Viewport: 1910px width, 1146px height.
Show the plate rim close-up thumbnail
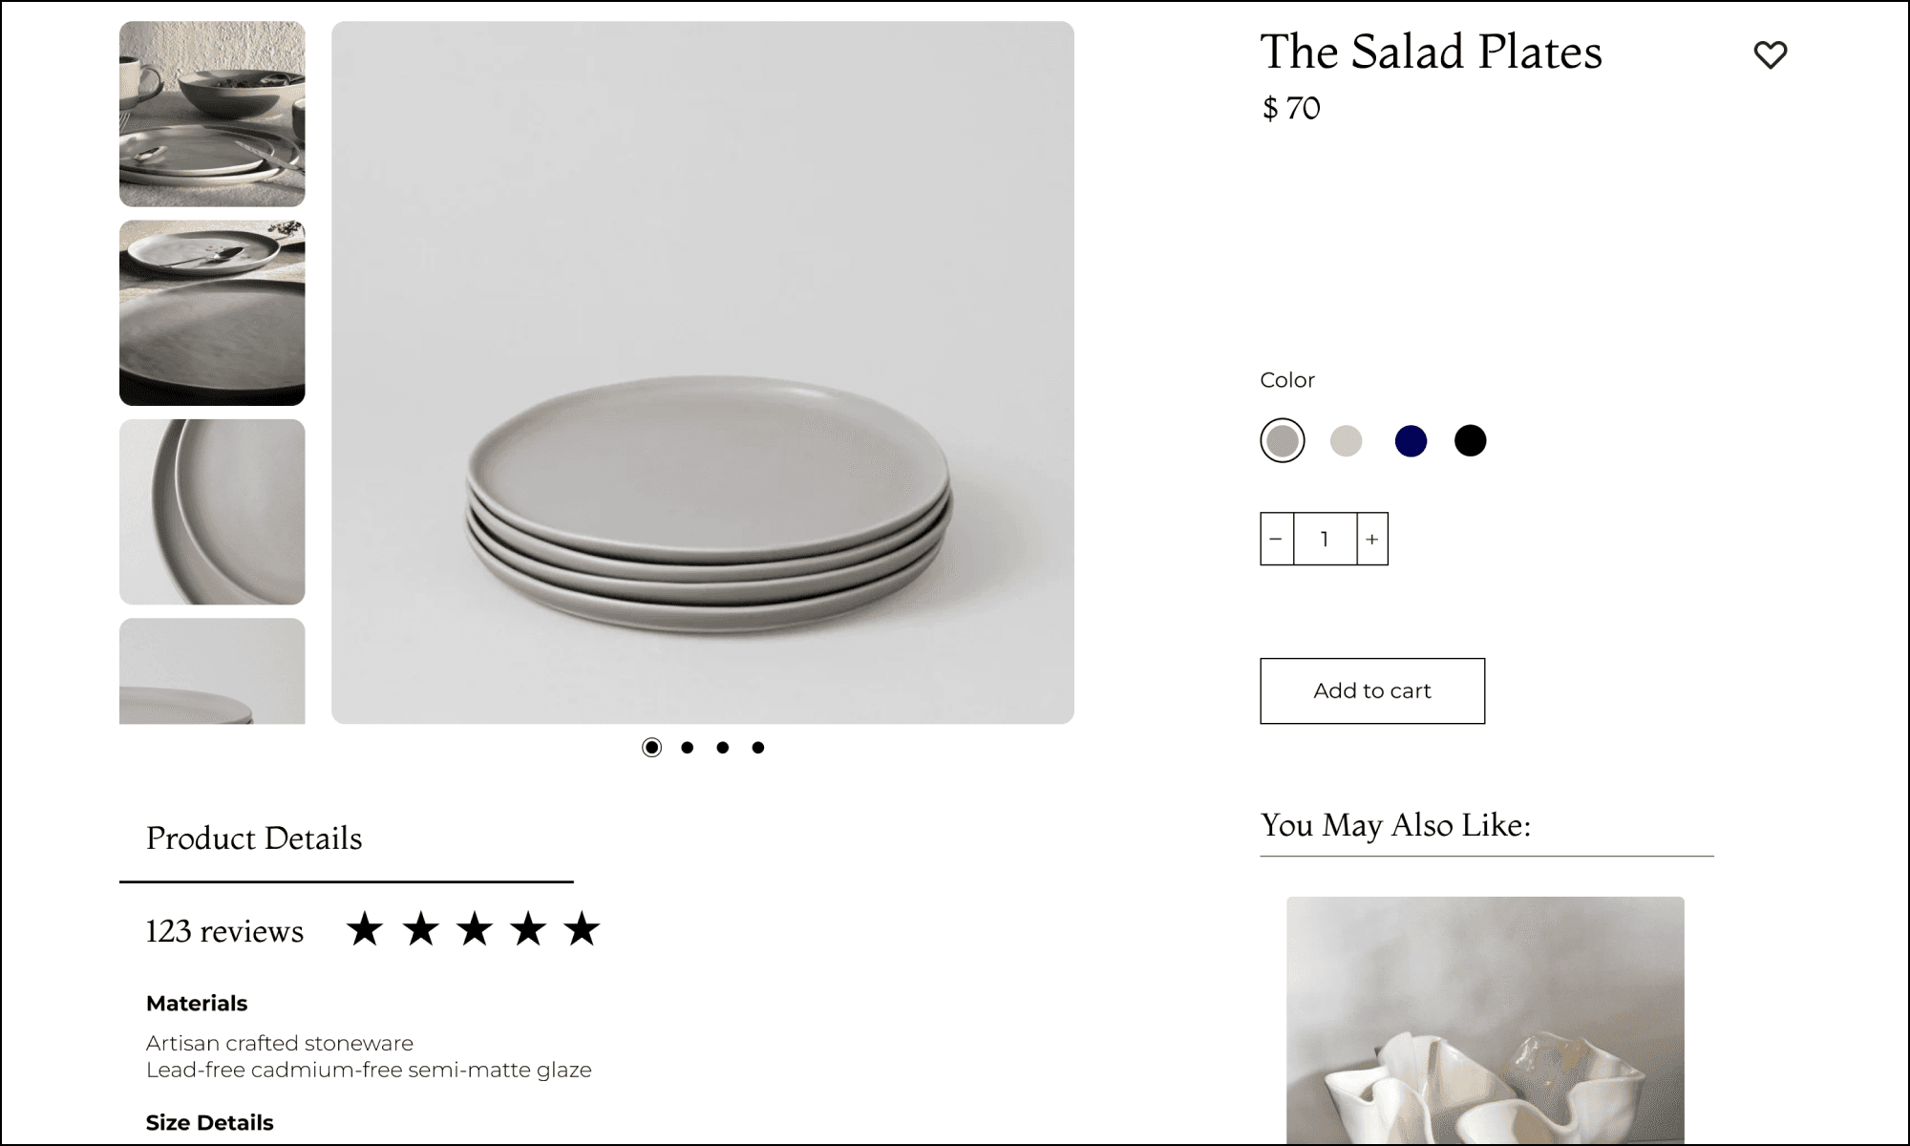212,512
